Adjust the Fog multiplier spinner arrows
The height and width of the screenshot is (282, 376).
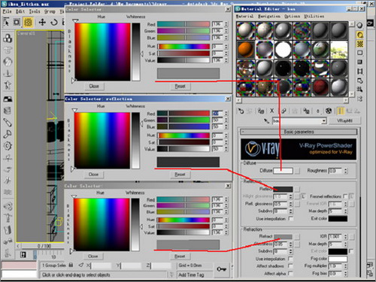point(346,265)
